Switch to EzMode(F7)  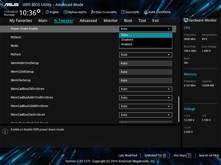click(155, 156)
